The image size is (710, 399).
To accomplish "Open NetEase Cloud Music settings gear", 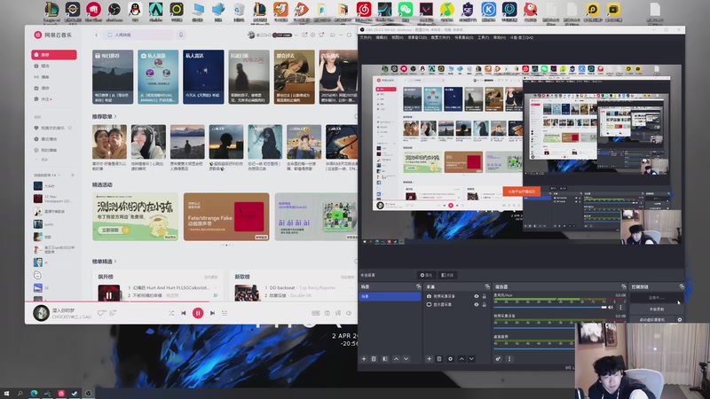I will [x=313, y=35].
